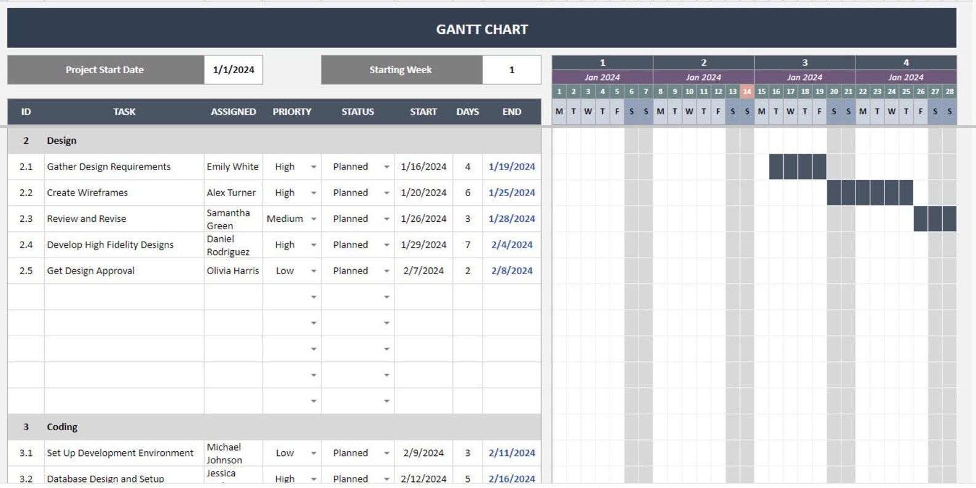Open priority dropdown for Review and Revise
Screen dimensions: 976x488
(x=313, y=219)
